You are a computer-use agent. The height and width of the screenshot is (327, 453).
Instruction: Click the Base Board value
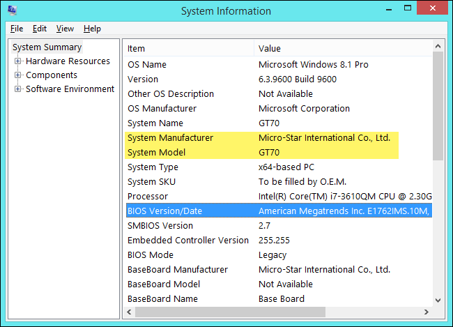(282, 298)
